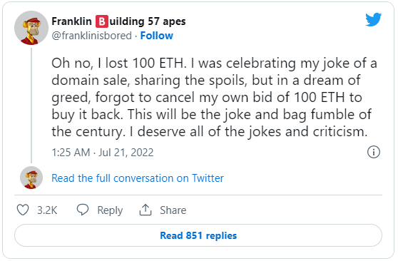Click the reply speech bubble icon
This screenshot has height=261, width=398.
tap(83, 210)
